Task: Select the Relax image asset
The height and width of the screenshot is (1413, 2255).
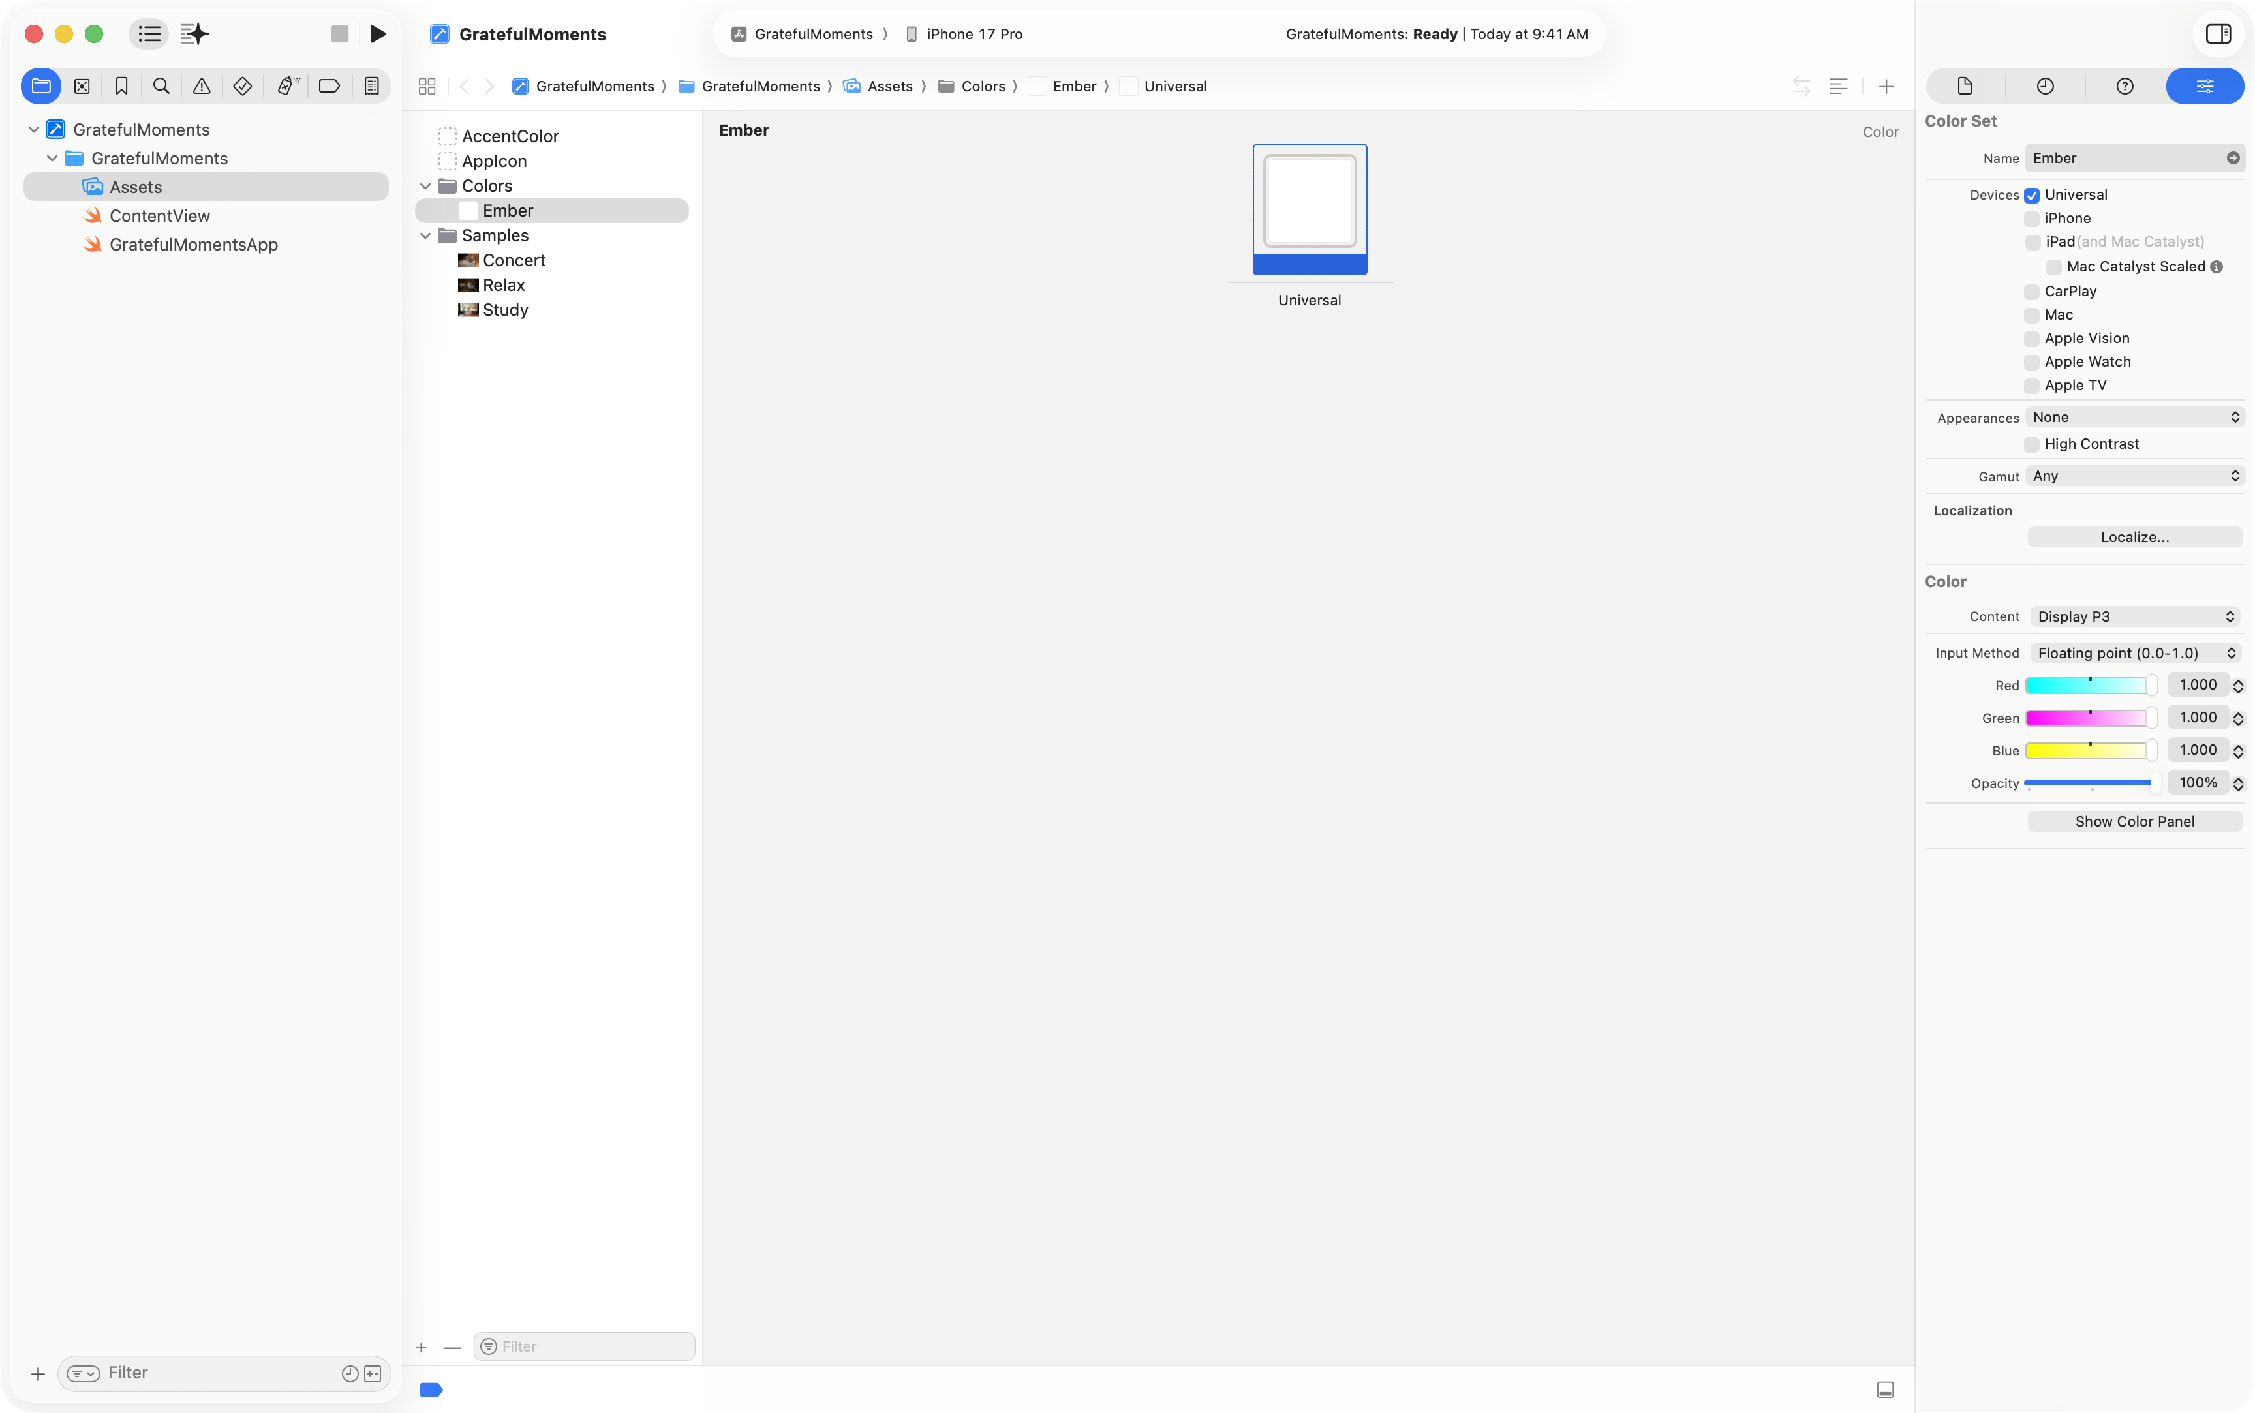Action: (504, 285)
